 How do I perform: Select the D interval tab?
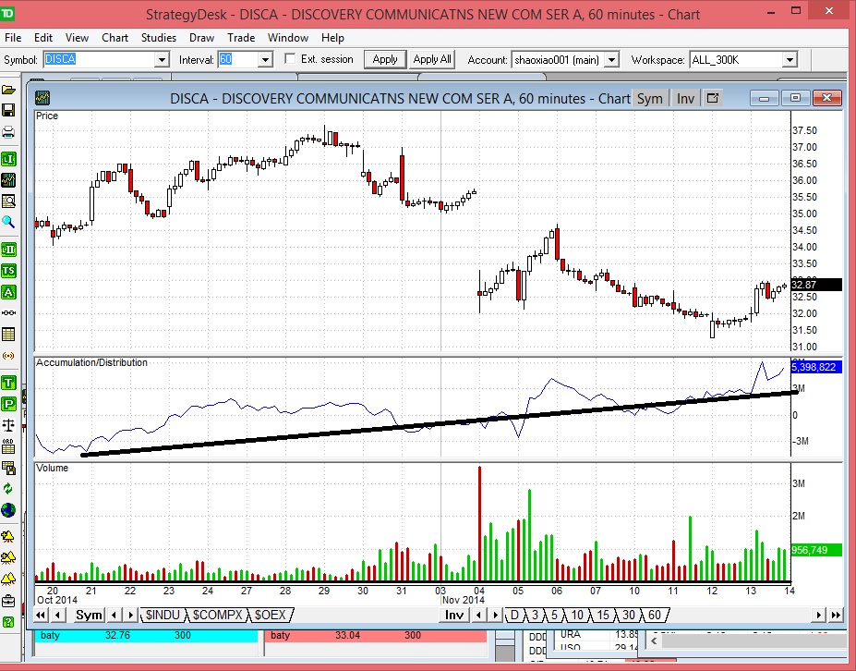[514, 616]
